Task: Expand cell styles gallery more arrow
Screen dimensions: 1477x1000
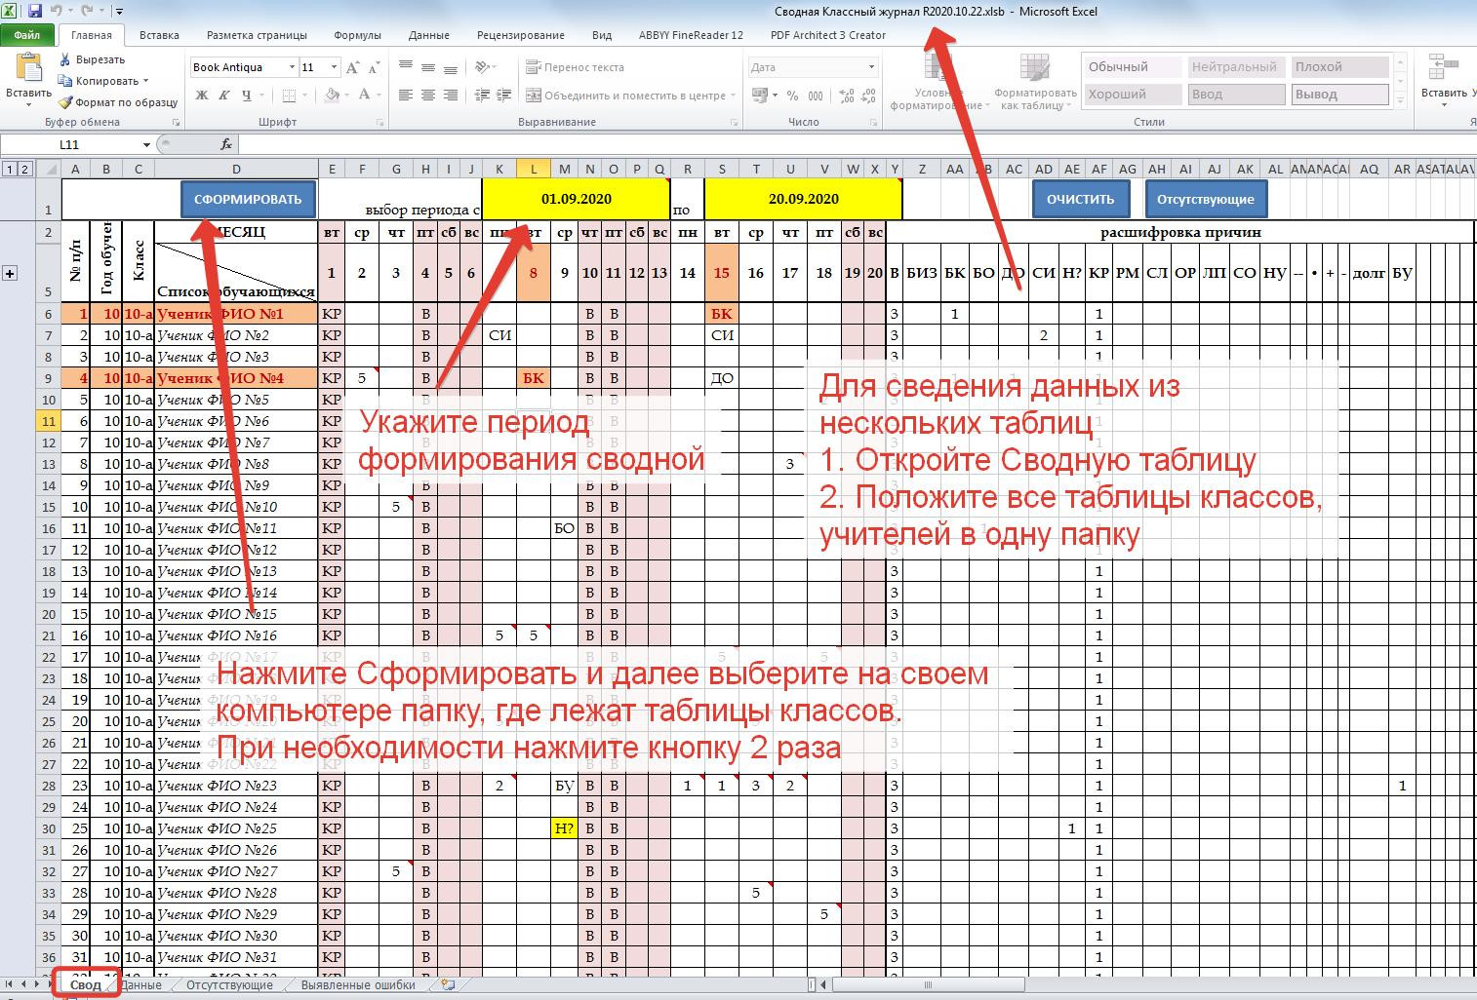Action: (x=1401, y=101)
